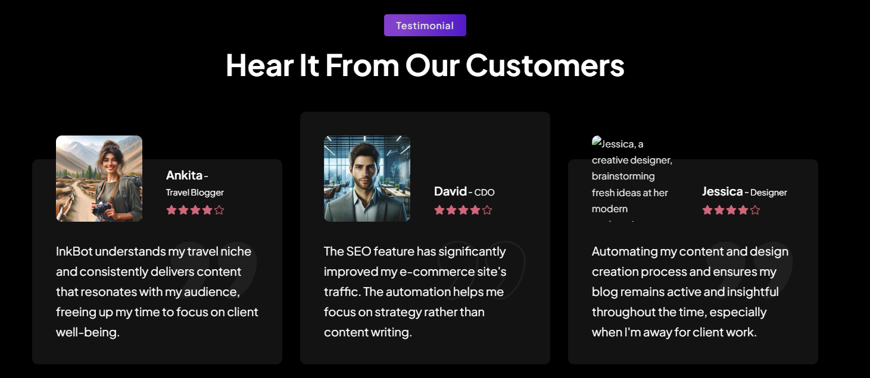Select the name David
870x378 pixels.
click(x=450, y=191)
